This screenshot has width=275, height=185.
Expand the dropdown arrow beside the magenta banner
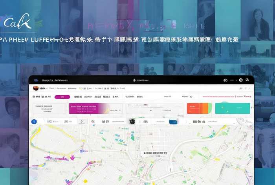pyautogui.click(x=120, y=110)
